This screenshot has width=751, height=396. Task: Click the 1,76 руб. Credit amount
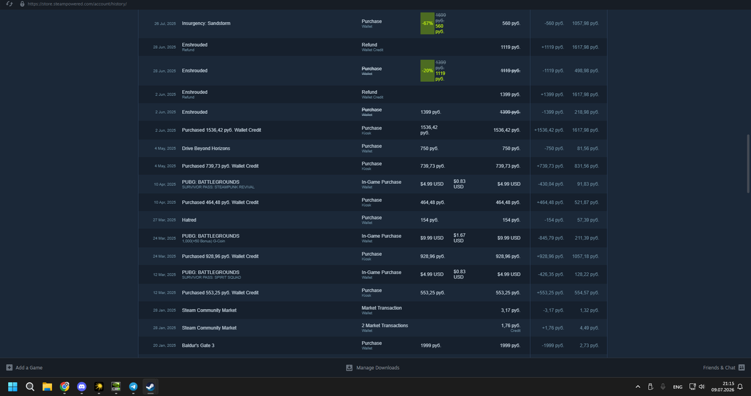(x=511, y=327)
